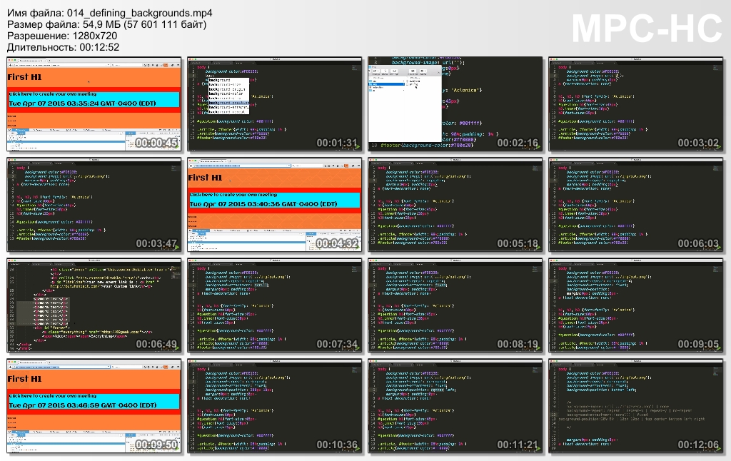Select the browser frame at 00:09:50

click(94, 407)
